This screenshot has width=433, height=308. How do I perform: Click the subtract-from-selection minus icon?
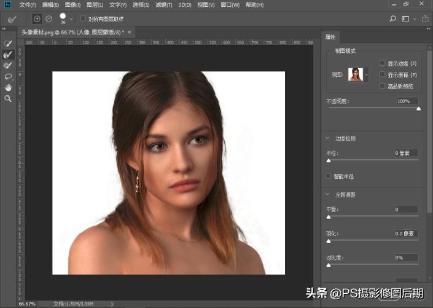tap(49, 19)
